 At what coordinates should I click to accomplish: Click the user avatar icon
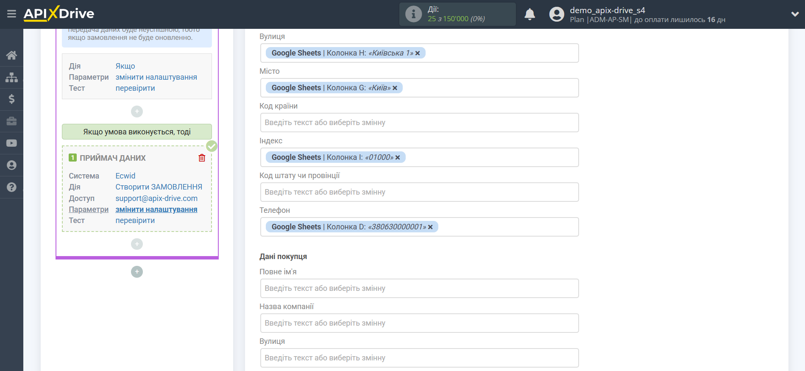[557, 14]
